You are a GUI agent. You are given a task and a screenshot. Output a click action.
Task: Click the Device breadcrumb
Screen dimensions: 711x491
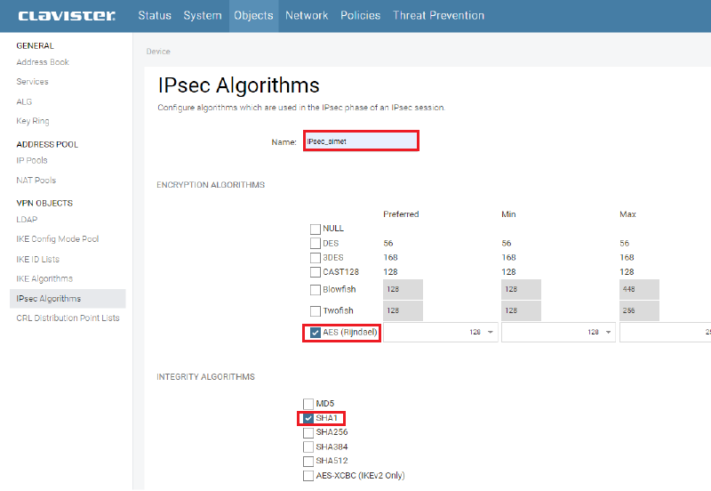click(x=158, y=52)
